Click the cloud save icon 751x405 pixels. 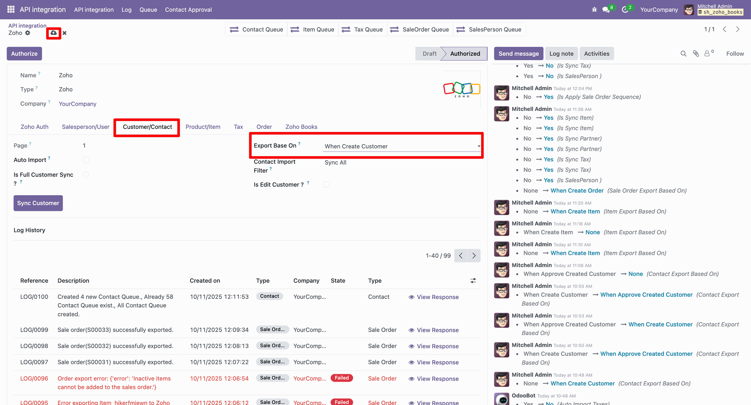pos(54,33)
